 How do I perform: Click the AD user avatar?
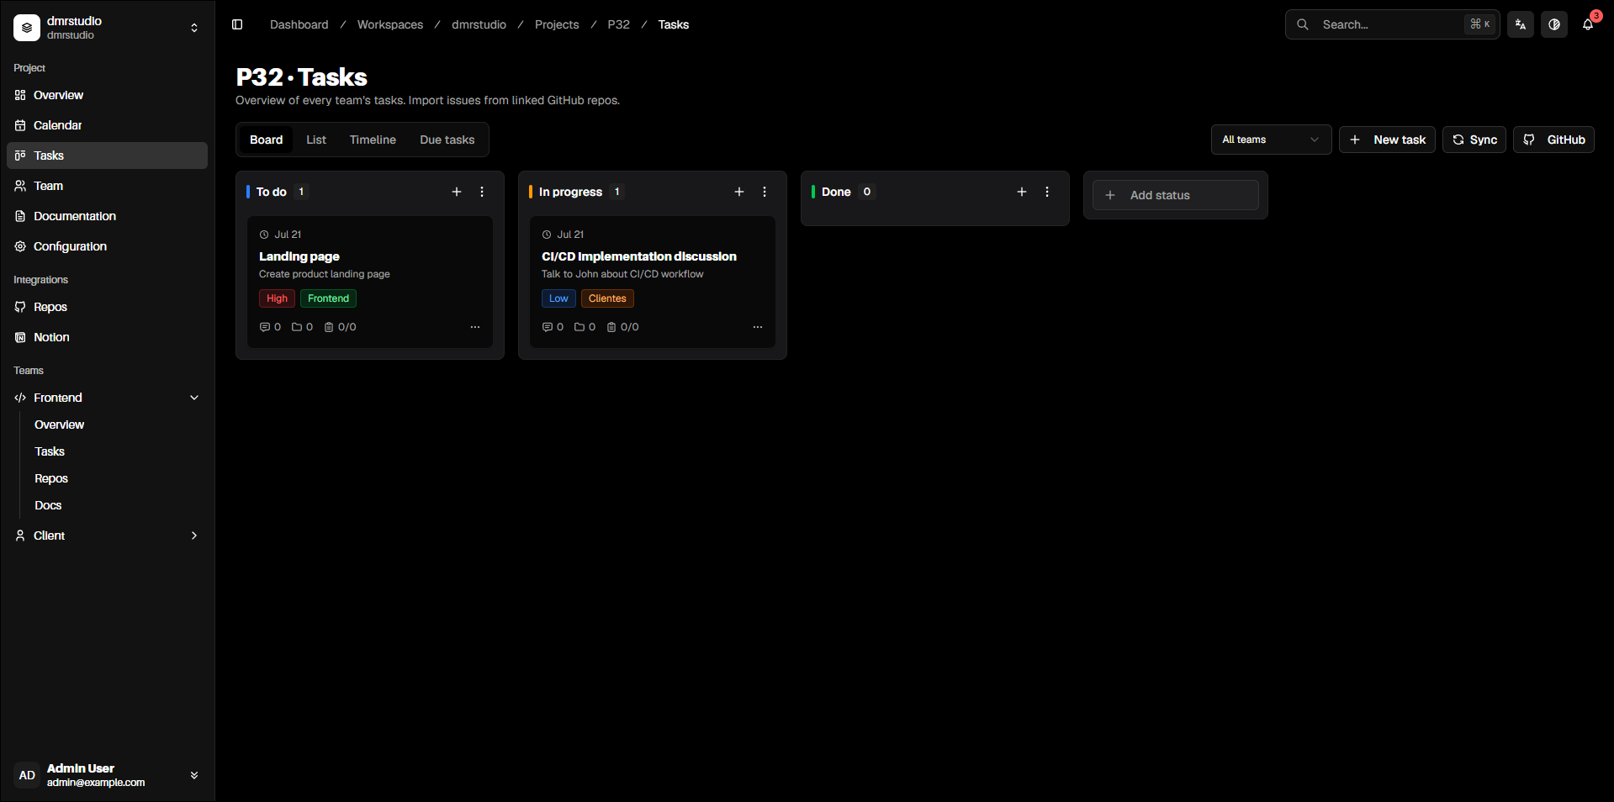[27, 775]
